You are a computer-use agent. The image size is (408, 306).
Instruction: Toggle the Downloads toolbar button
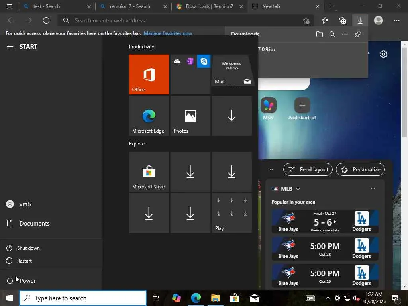pos(360,20)
